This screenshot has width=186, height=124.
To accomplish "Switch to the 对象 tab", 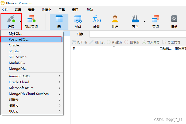I will tap(80, 34).
